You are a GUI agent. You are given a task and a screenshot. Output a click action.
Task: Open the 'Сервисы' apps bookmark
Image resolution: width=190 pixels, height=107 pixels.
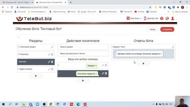7,12
